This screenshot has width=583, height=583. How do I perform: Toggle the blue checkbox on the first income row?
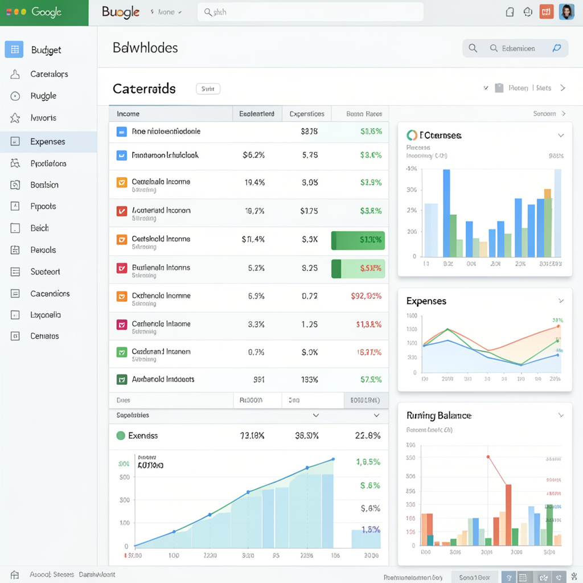121,132
